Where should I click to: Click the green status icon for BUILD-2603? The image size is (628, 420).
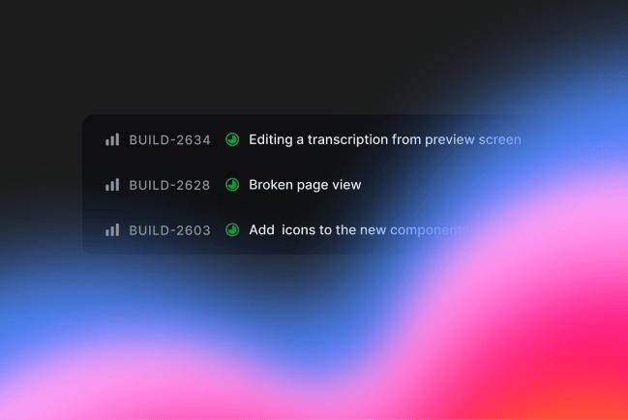click(232, 230)
